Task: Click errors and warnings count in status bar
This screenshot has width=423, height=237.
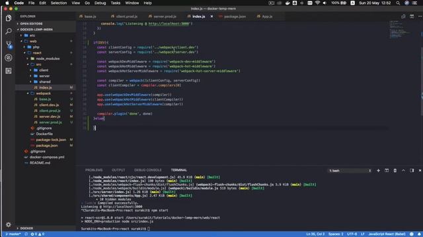Action: tap(38, 234)
